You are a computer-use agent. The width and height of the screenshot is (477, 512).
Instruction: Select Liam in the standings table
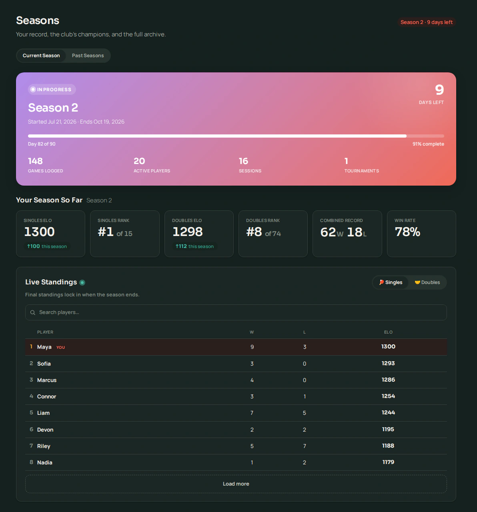pyautogui.click(x=236, y=413)
